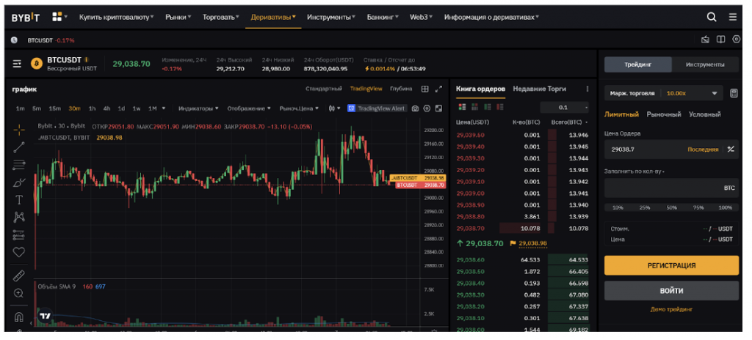Open the Торговать menu

[220, 17]
